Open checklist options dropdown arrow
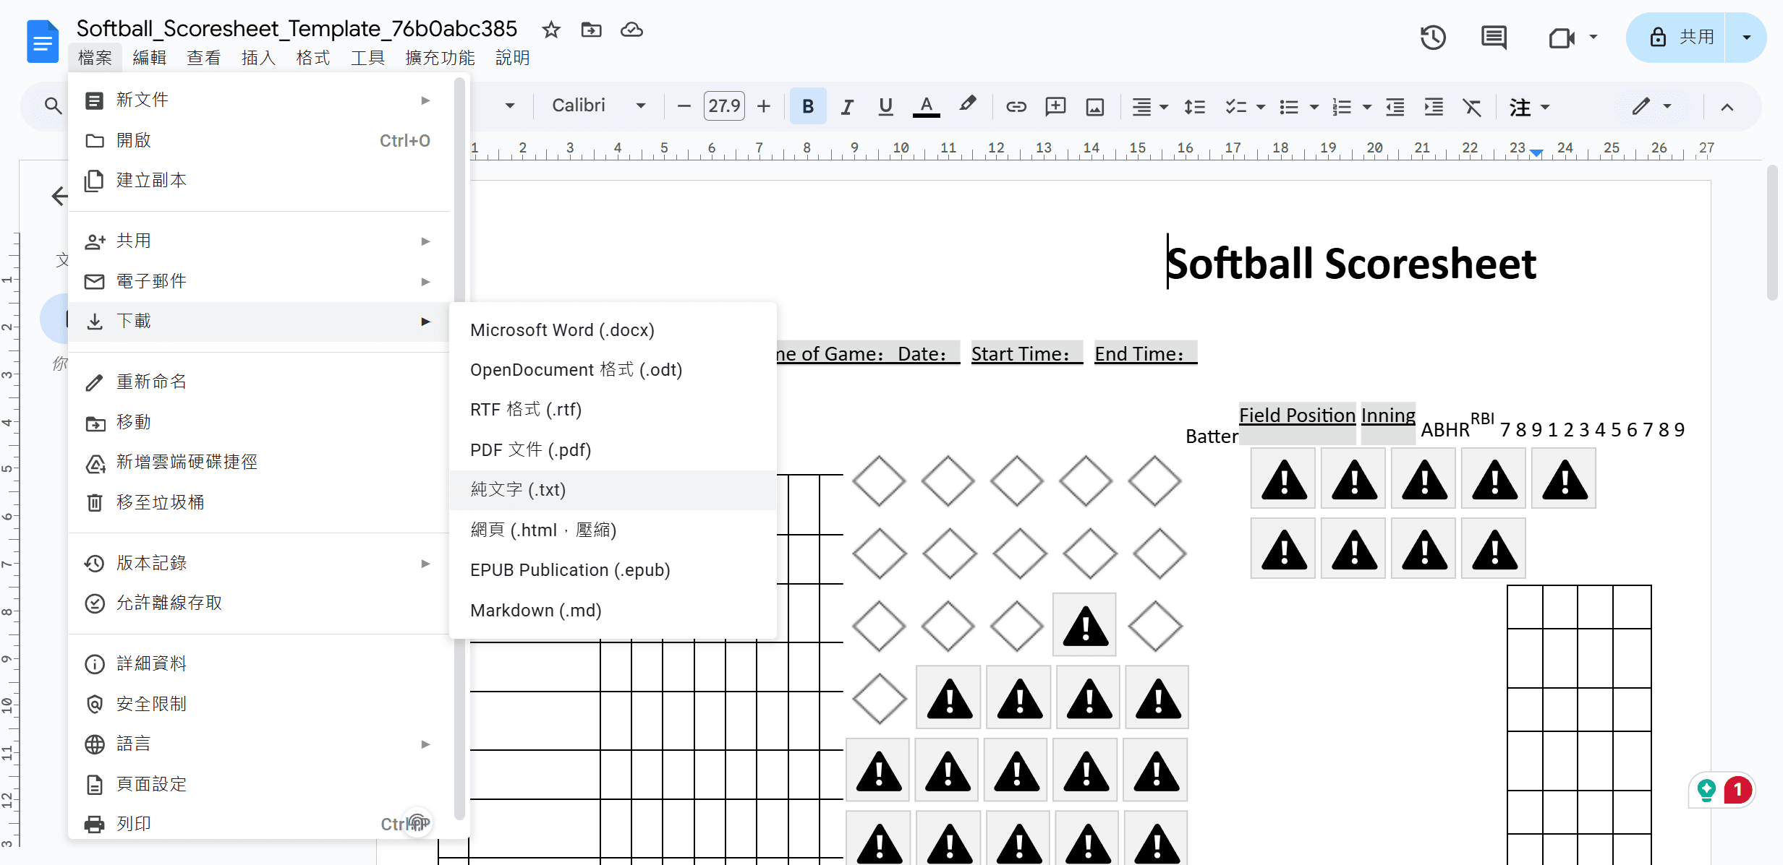1783x865 pixels. (x=1261, y=107)
